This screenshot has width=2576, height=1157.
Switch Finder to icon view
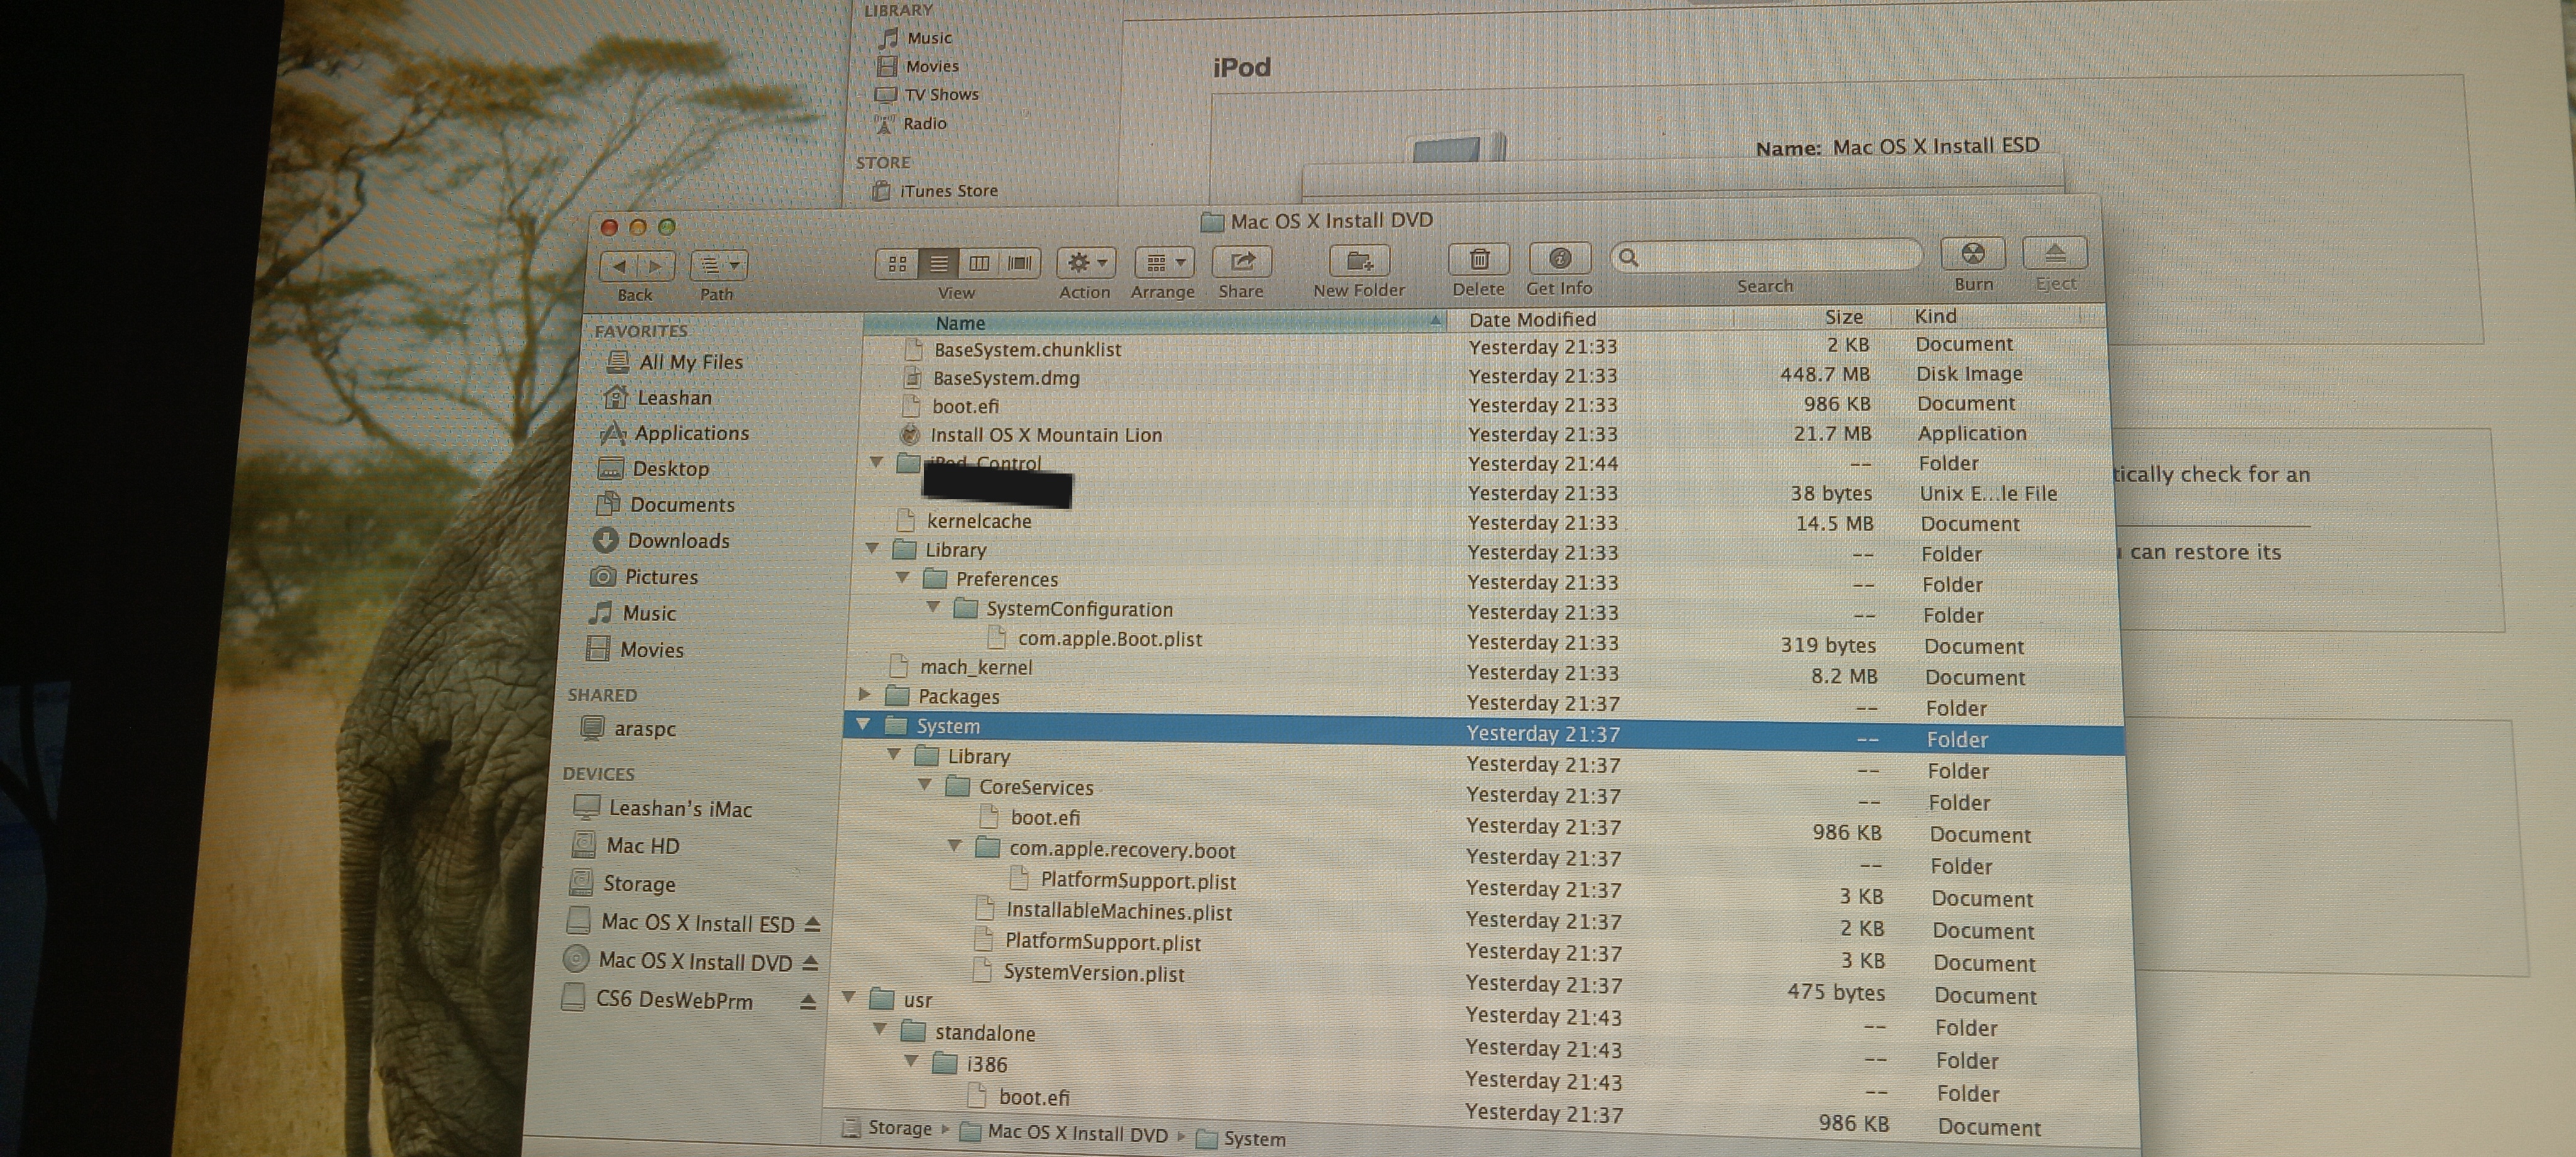(x=897, y=264)
